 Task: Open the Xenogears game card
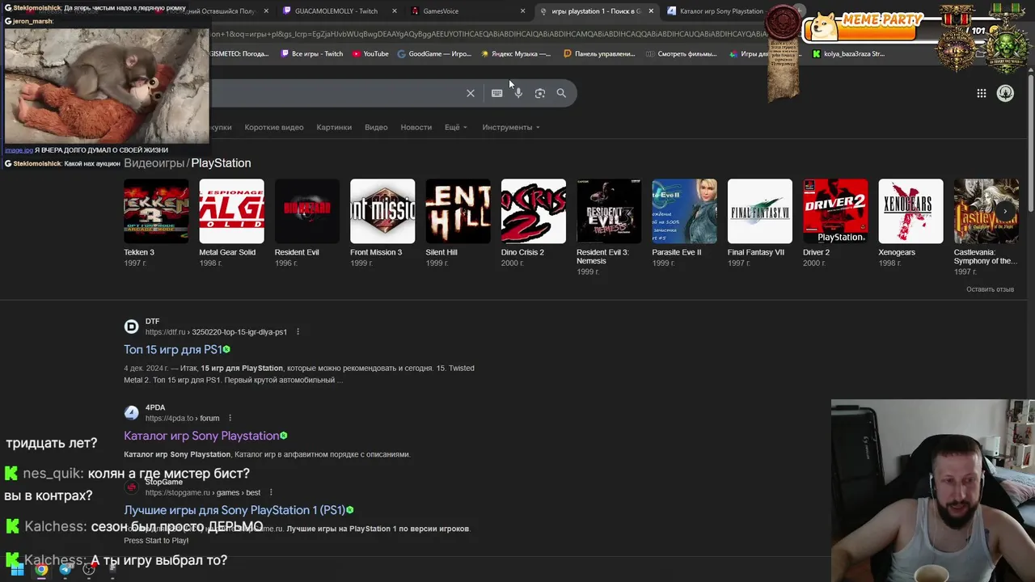910,222
